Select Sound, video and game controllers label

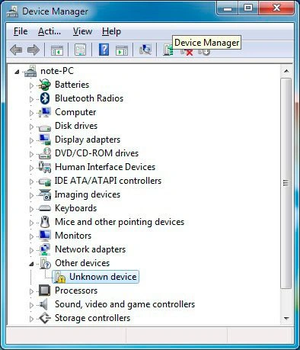[125, 304]
